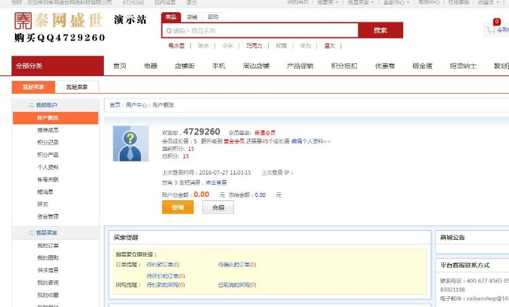Select the 团购 search tab
509x307 pixels.
(213, 17)
